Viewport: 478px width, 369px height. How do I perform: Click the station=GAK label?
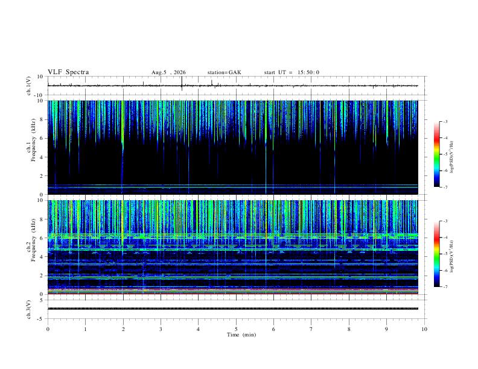point(224,72)
